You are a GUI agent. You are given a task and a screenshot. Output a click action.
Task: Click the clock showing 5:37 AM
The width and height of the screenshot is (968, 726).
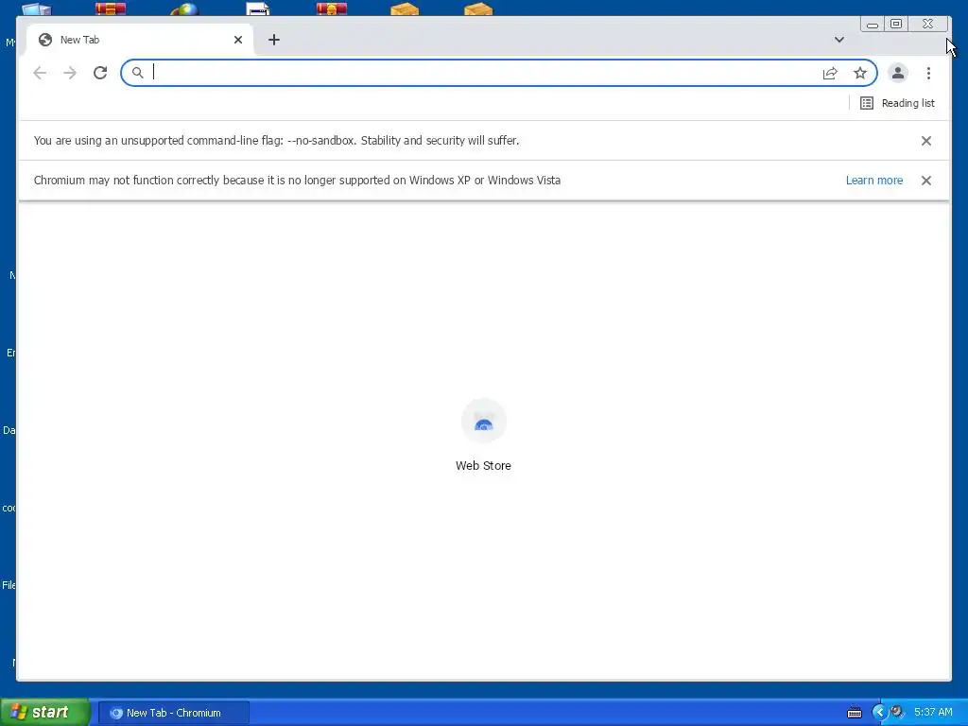[933, 713]
